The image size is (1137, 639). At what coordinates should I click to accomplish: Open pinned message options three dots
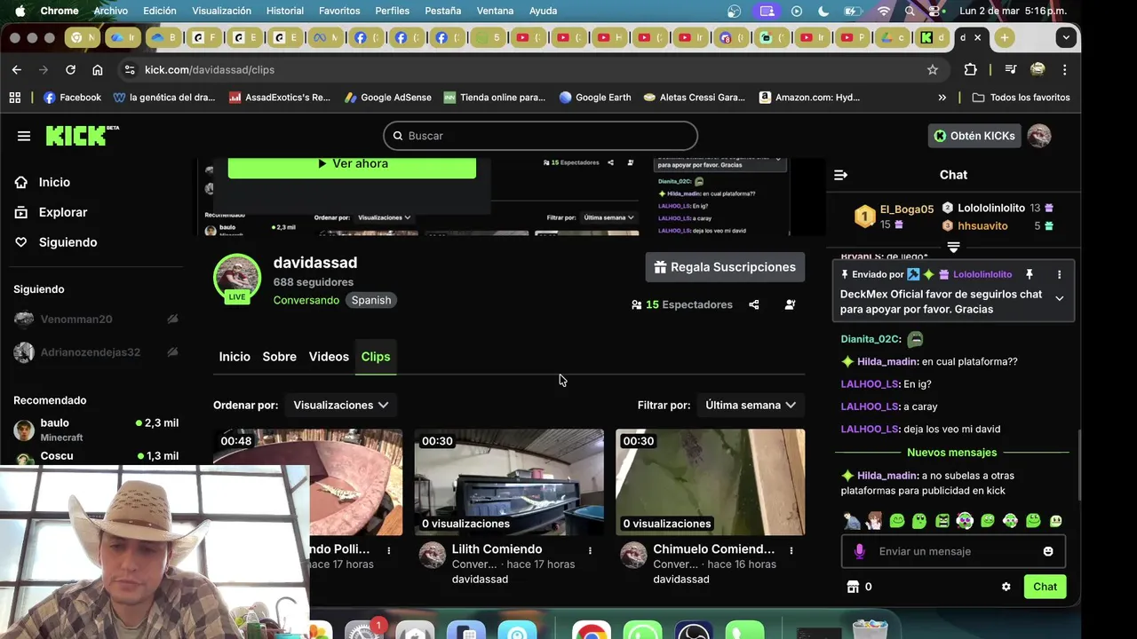1059,274
